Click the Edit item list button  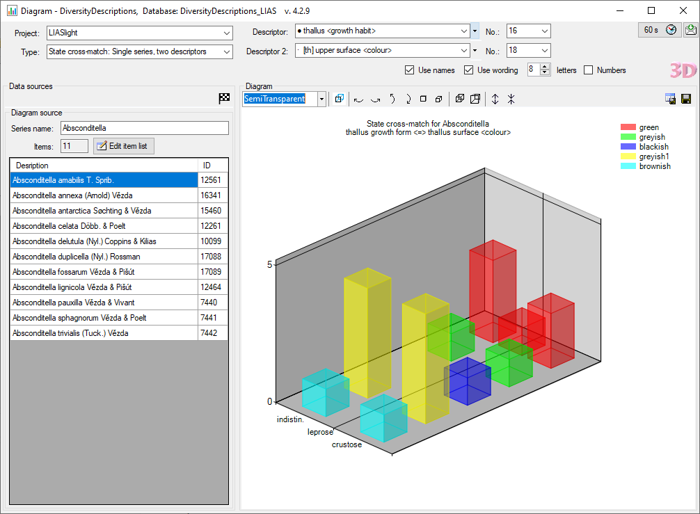click(124, 146)
